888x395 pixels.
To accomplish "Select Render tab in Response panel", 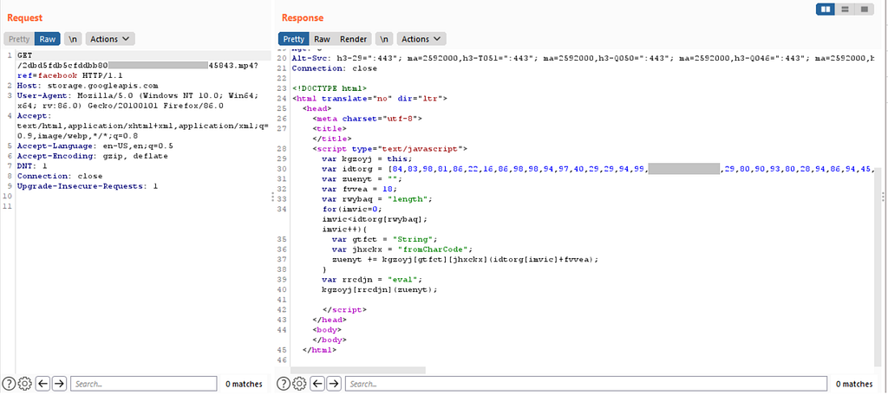I will (354, 39).
